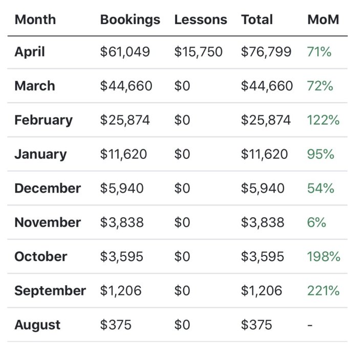Select the December row label

click(48, 188)
